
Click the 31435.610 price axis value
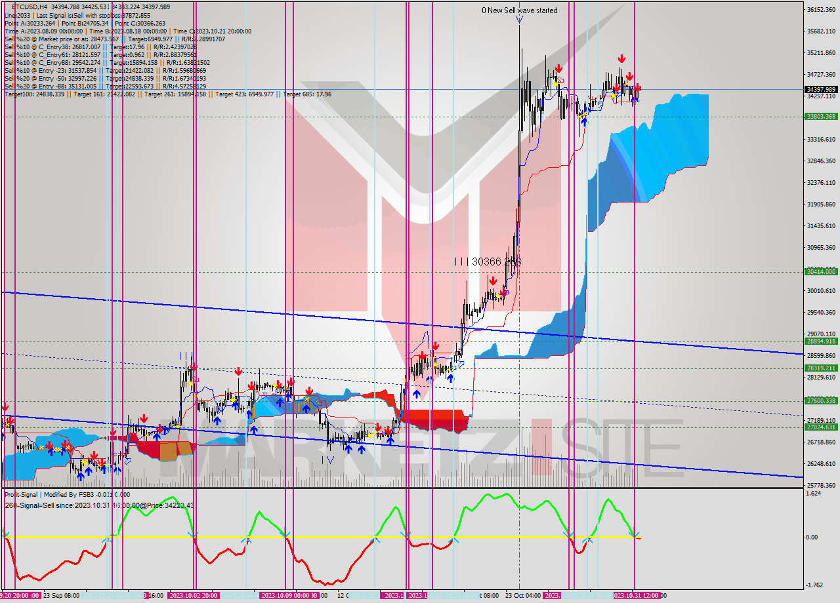821,226
